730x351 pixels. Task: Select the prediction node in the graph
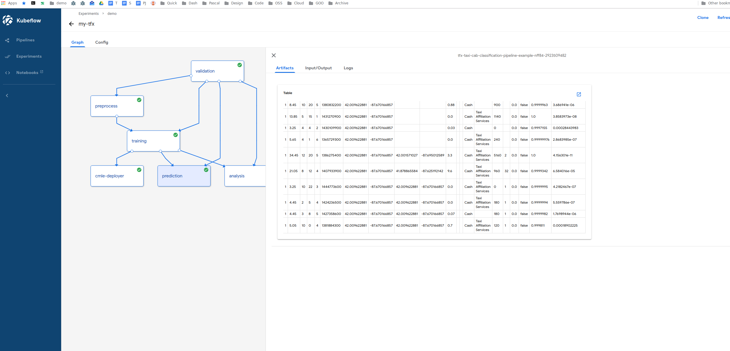184,176
